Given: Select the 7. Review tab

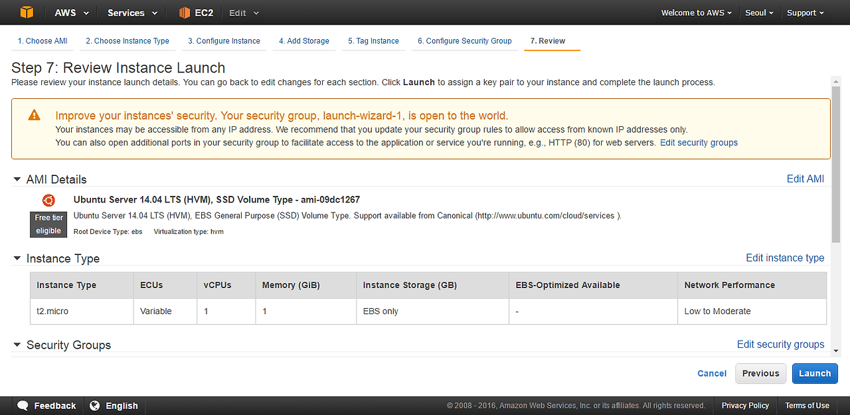Looking at the screenshot, I should click(x=548, y=41).
